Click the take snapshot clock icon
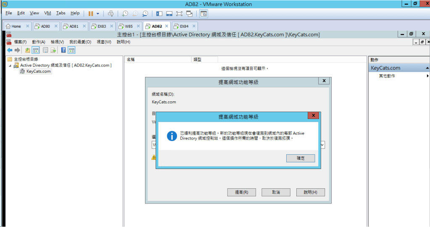The height and width of the screenshot is (227, 430). click(125, 13)
